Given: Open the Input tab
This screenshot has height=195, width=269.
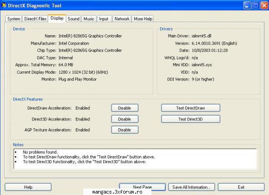Looking at the screenshot, I should pyautogui.click(x=104, y=19).
